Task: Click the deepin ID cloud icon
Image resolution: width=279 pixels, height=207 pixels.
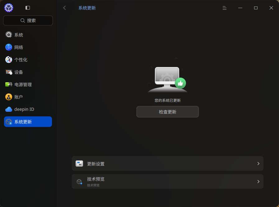Action: [8, 109]
